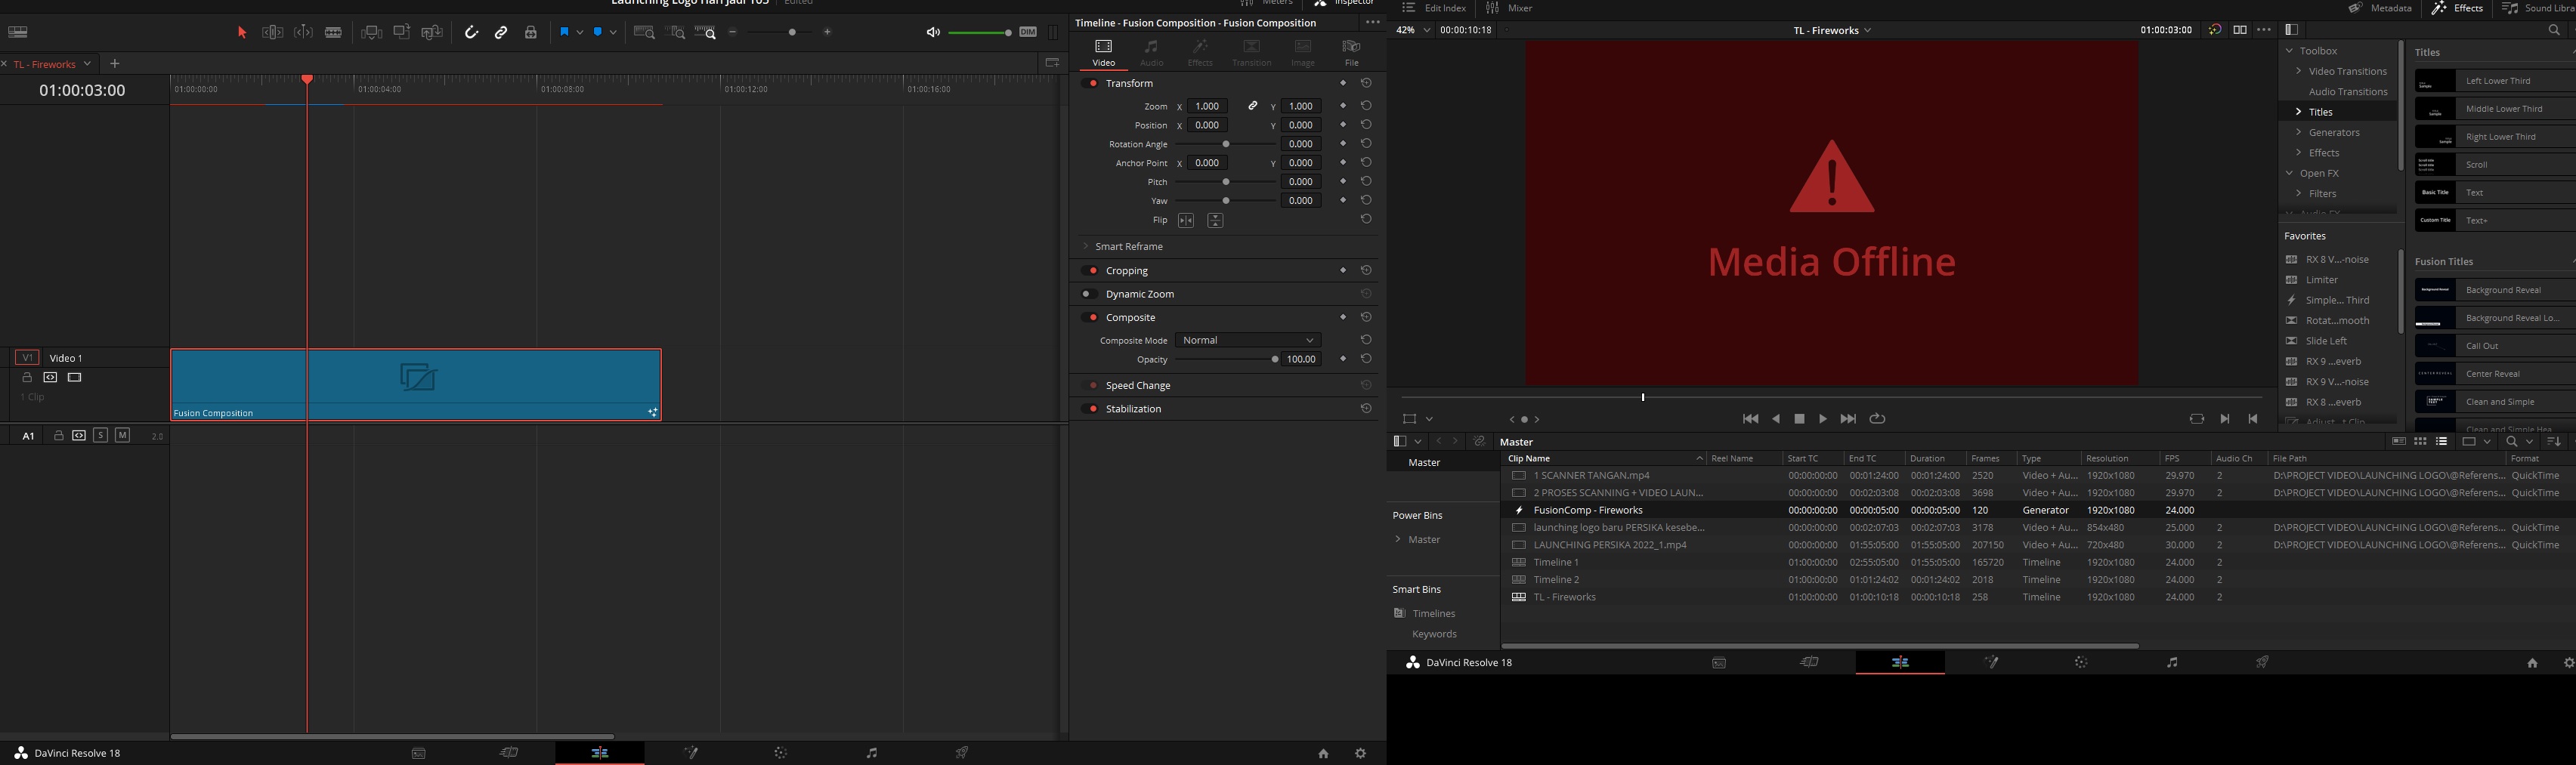Screen dimensions: 2576x765
Task: Adjust the green monitor volume slider
Action: click(980, 33)
